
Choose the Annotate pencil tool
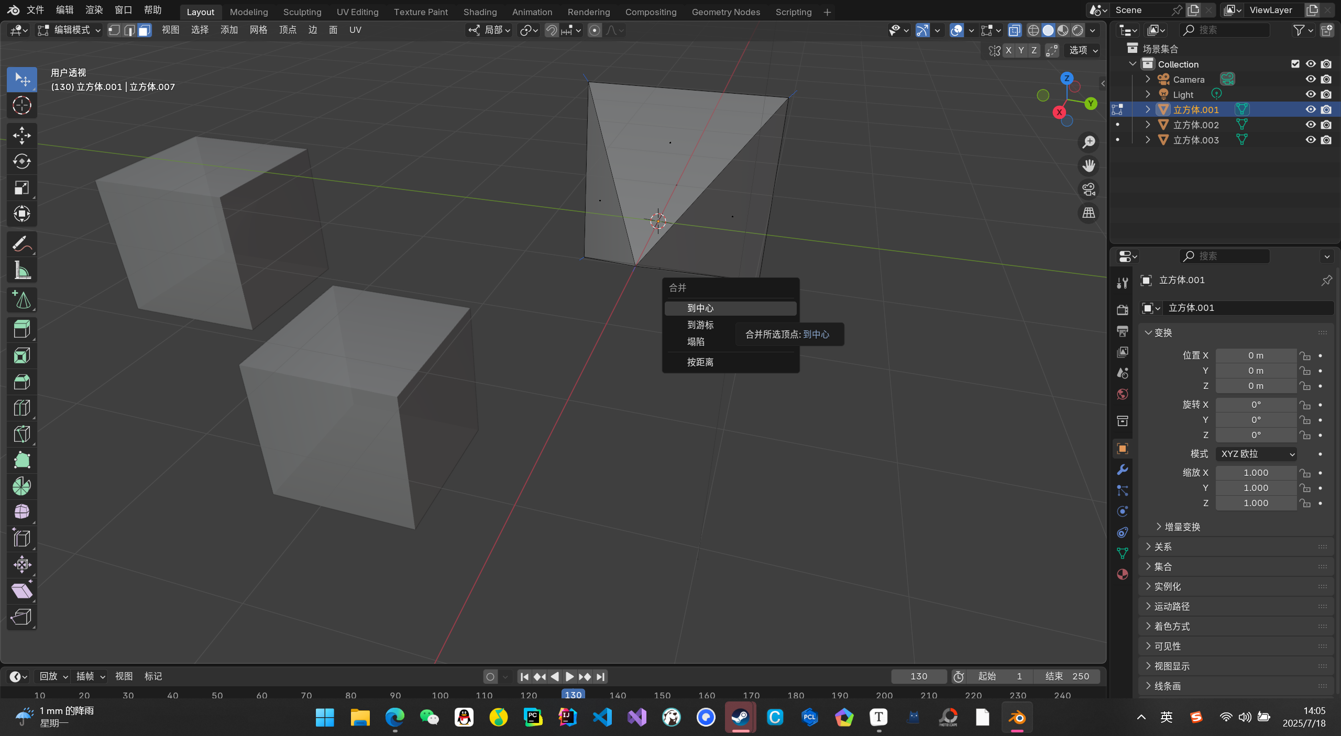21,244
